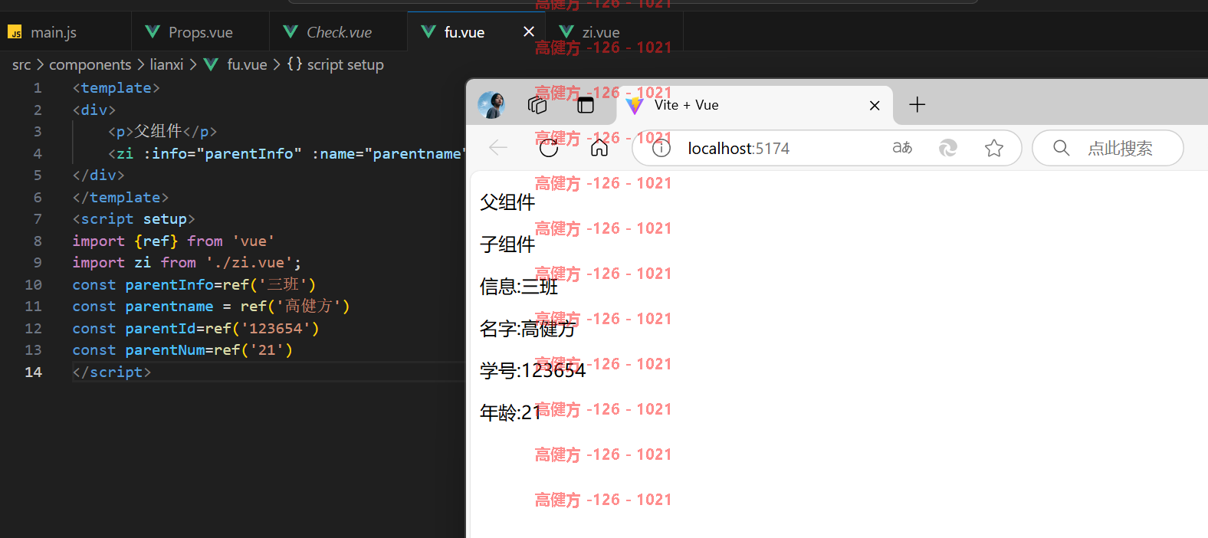Image resolution: width=1208 pixels, height=538 pixels.
Task: Click the 名字:高健方 line in the page
Action: pyautogui.click(x=527, y=329)
